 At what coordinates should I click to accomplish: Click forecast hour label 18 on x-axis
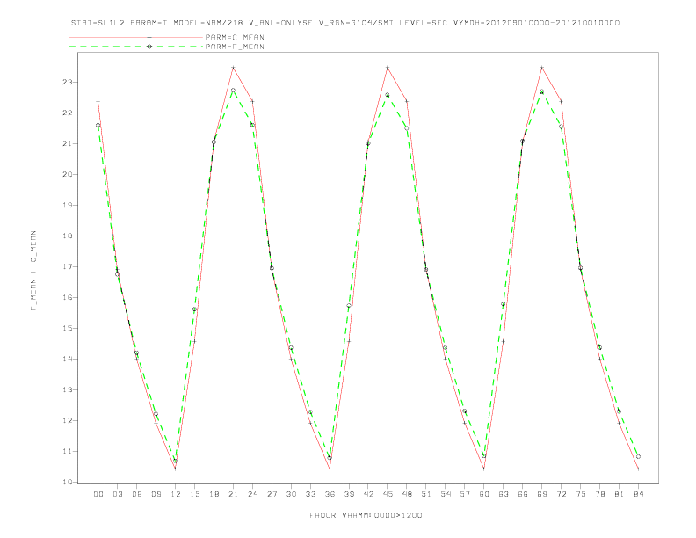click(214, 494)
